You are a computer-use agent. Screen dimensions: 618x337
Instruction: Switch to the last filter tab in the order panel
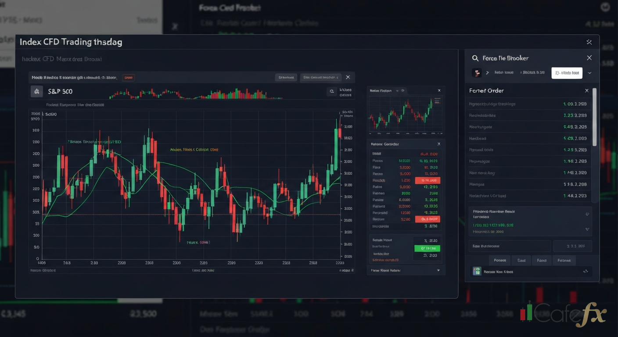click(564, 260)
